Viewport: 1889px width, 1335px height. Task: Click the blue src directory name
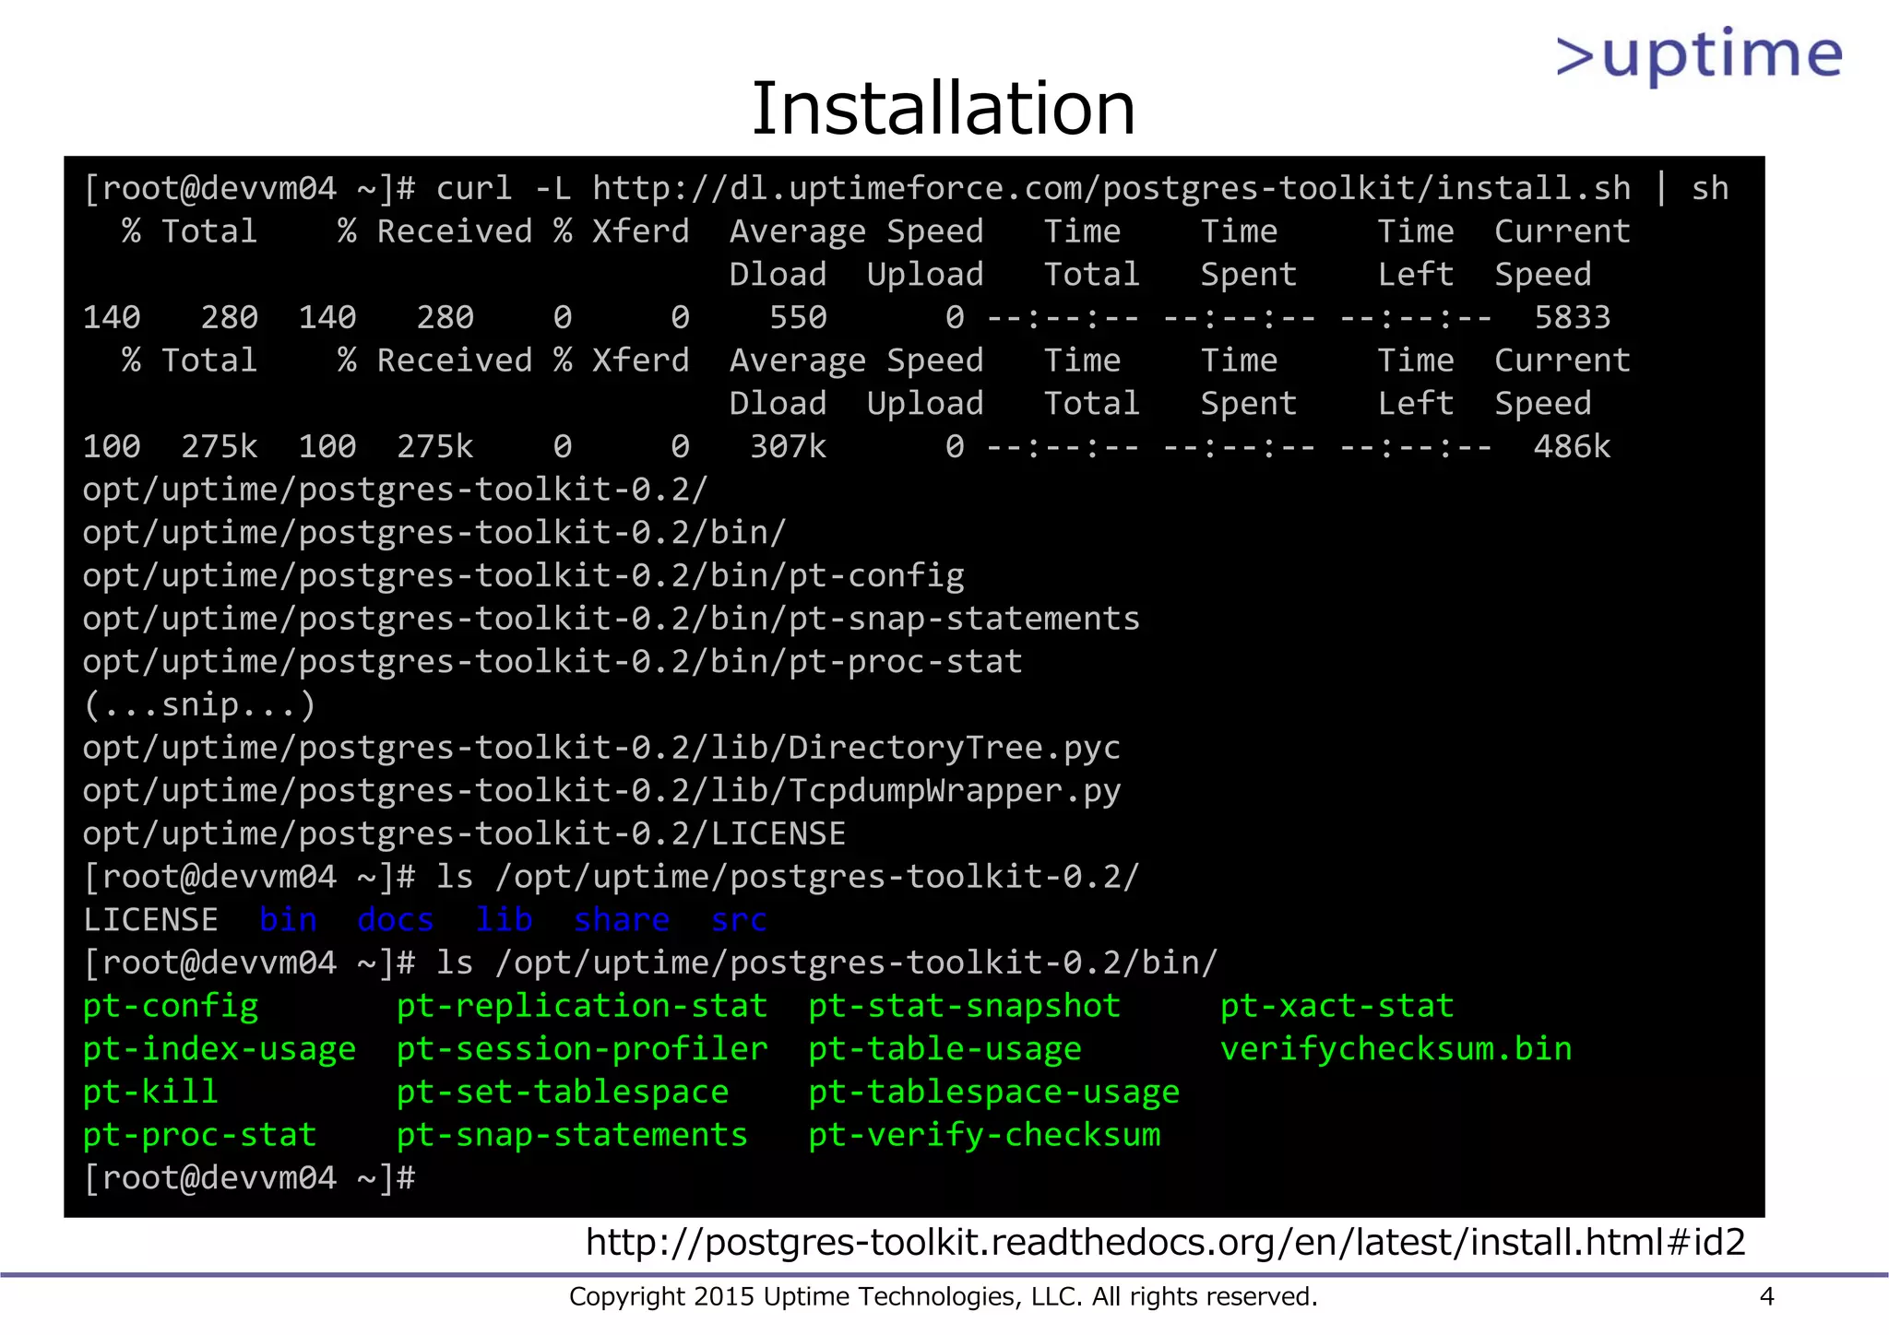click(739, 919)
